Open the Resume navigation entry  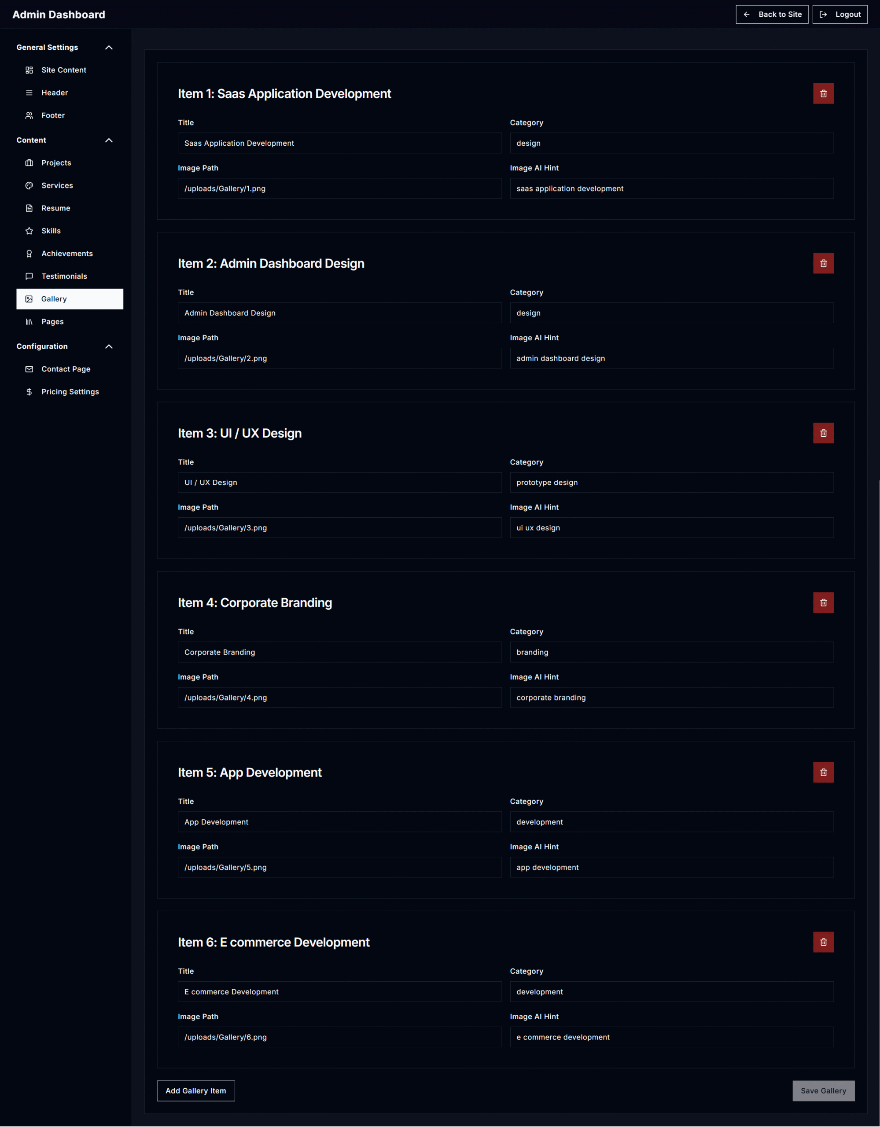[55, 208]
